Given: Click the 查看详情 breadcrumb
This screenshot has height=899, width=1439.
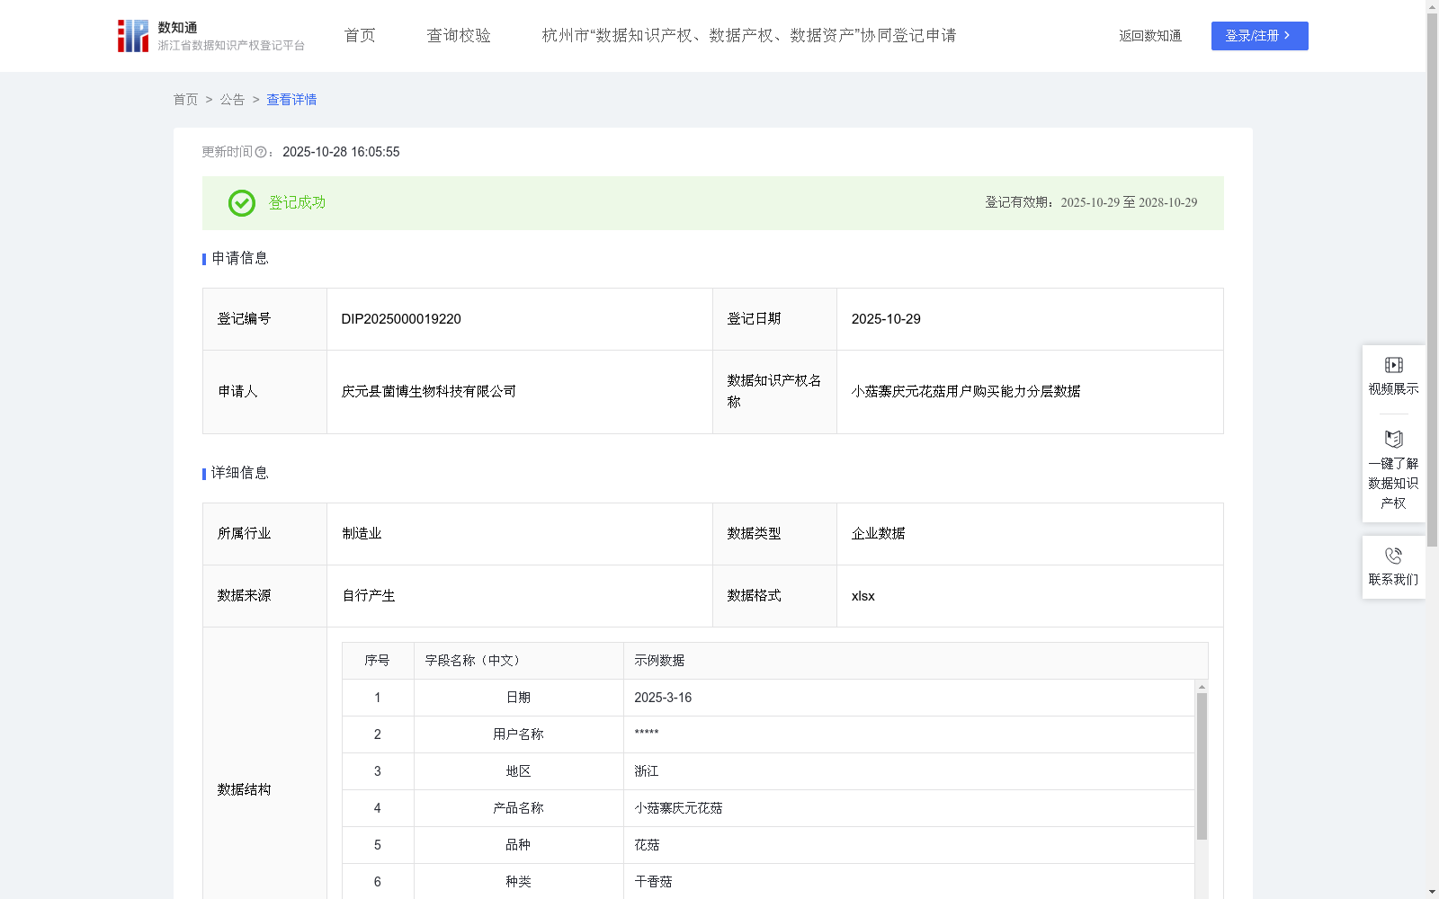Looking at the screenshot, I should [291, 100].
